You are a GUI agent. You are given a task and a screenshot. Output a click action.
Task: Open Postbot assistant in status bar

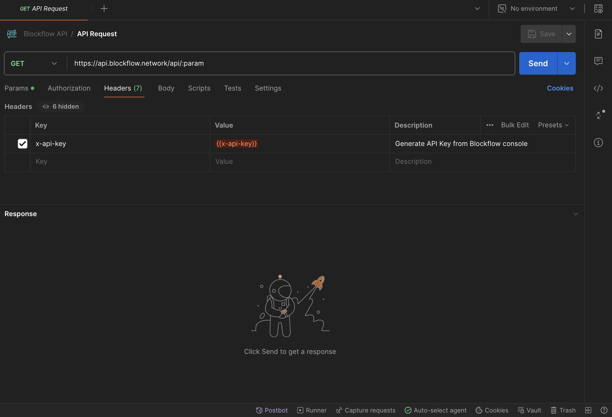pyautogui.click(x=271, y=410)
